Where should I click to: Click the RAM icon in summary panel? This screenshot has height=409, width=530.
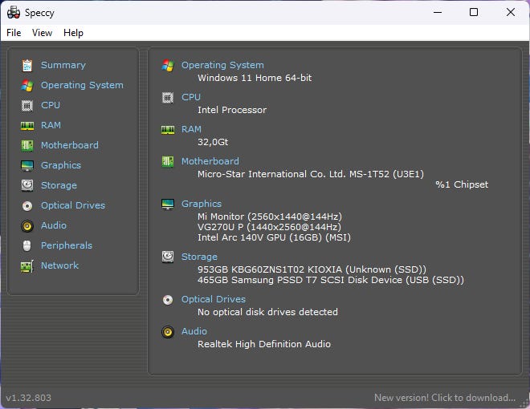[168, 130]
